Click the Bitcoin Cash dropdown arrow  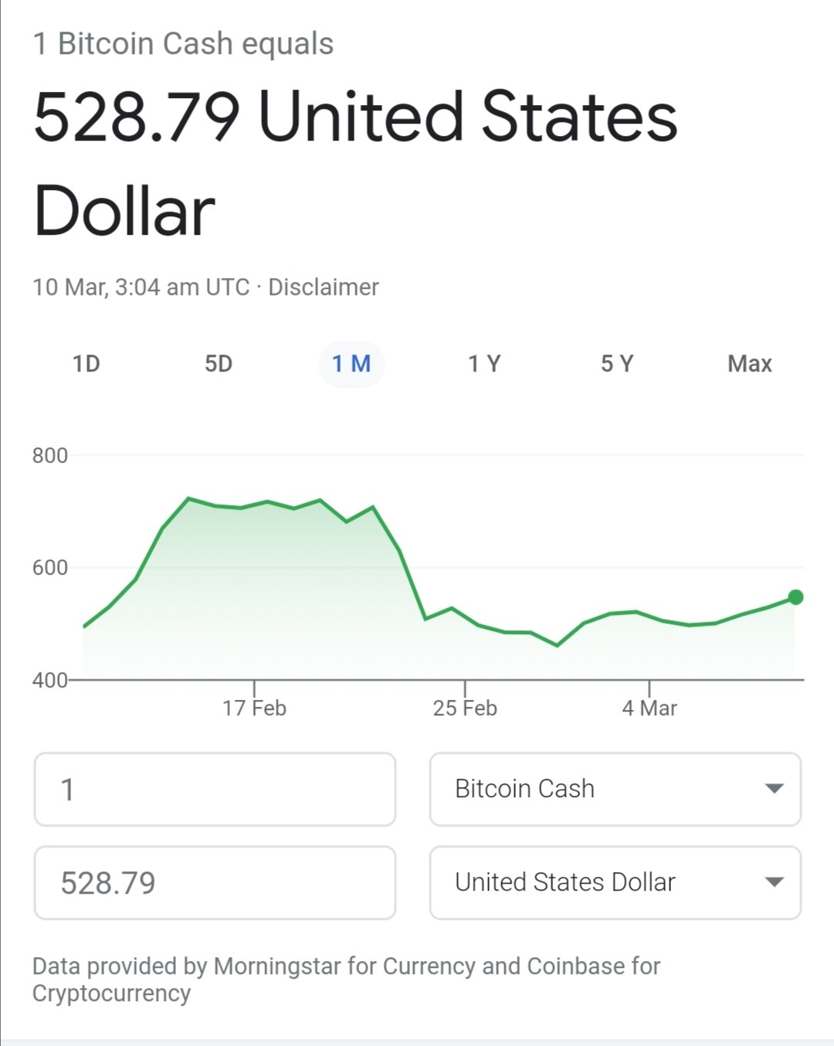click(x=774, y=789)
